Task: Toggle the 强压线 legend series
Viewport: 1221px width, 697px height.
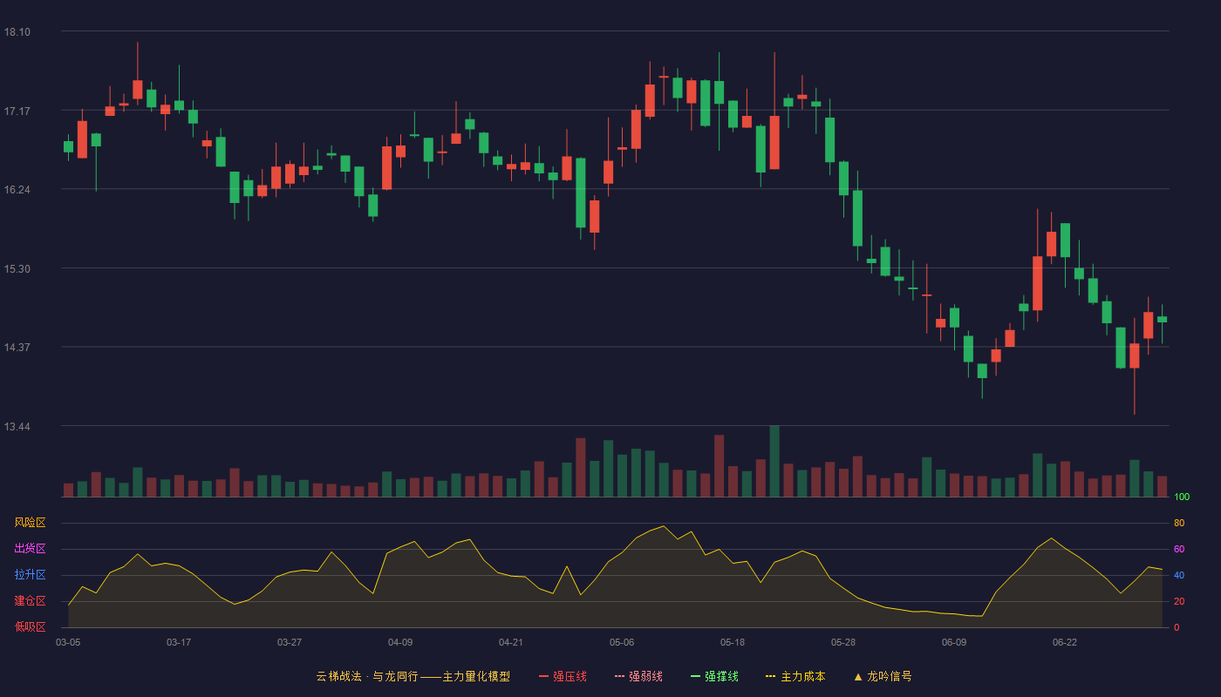Action: point(563,676)
